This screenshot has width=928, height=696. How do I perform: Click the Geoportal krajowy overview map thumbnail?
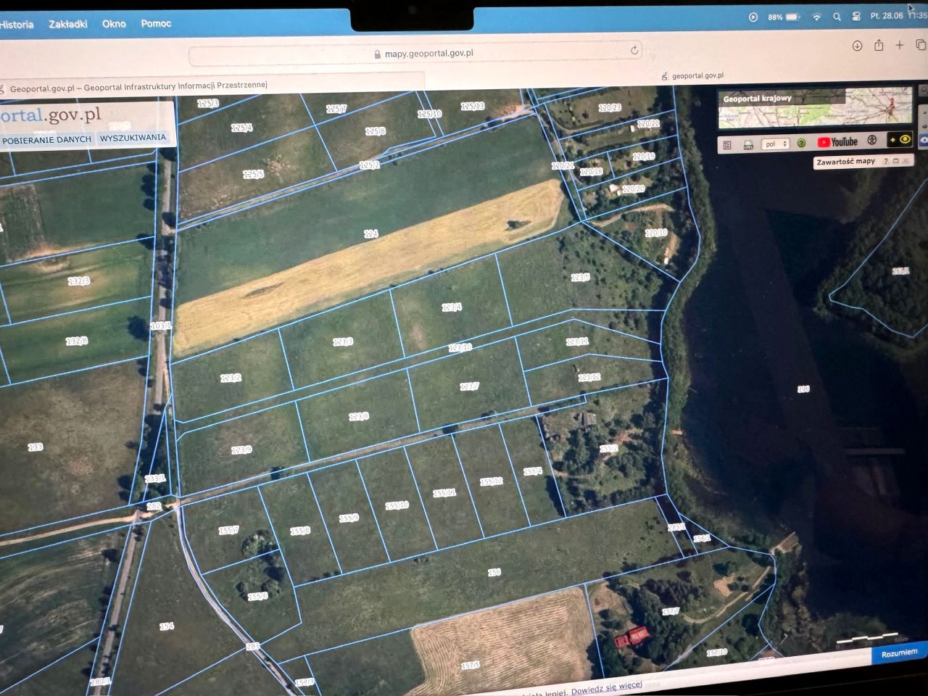[x=815, y=107]
